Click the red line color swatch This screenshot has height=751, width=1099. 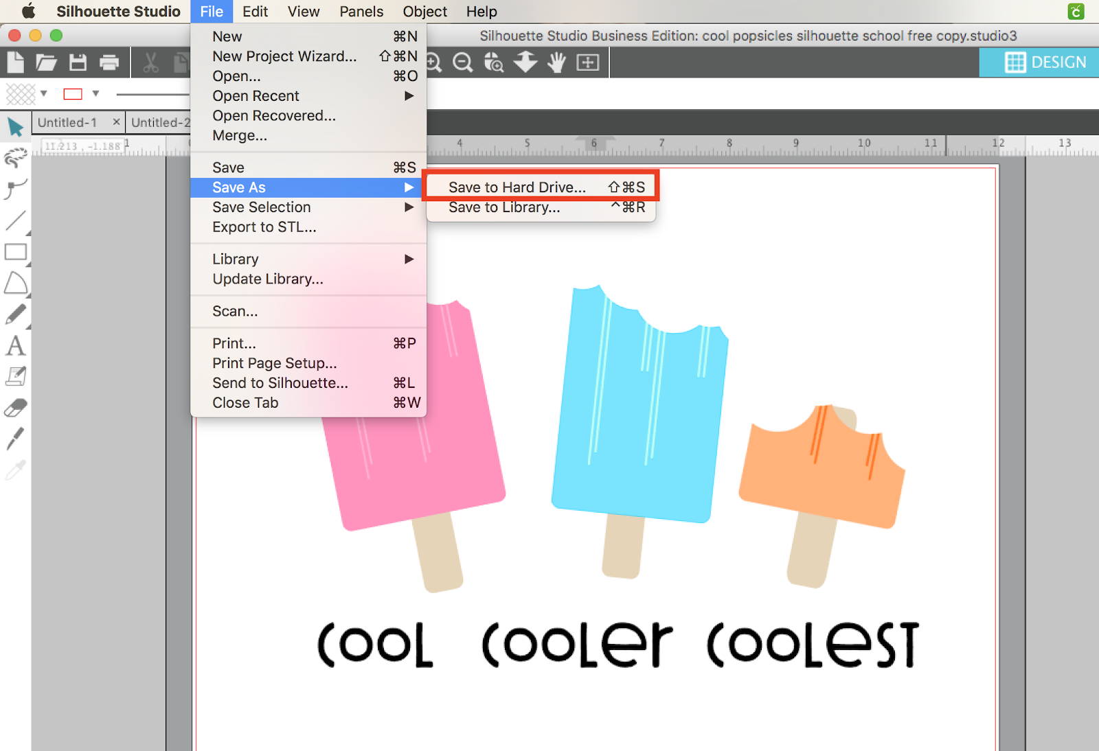click(x=73, y=94)
